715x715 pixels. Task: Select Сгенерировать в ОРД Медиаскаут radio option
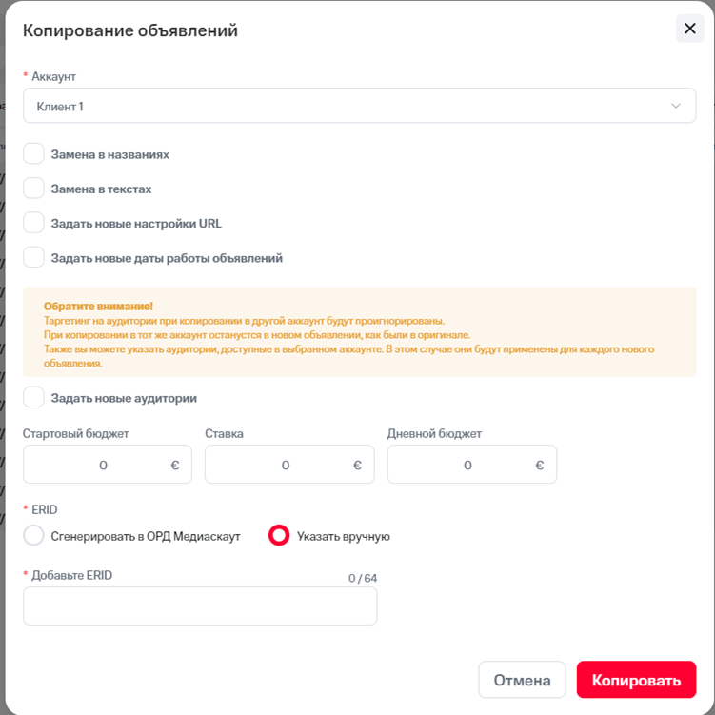[34, 536]
